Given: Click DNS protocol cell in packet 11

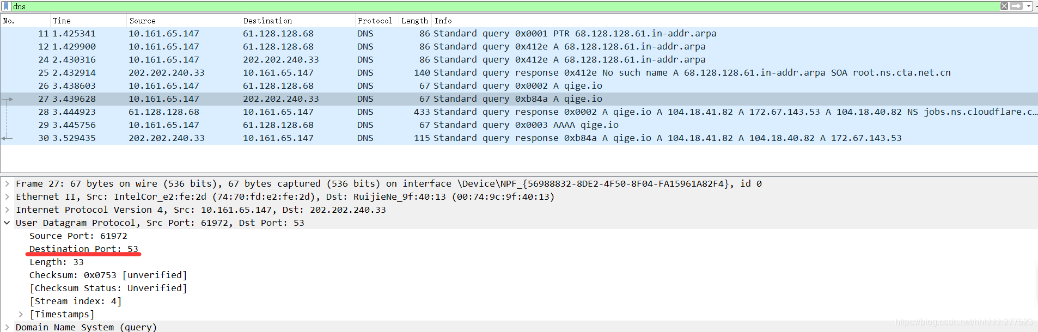Looking at the screenshot, I should coord(365,34).
